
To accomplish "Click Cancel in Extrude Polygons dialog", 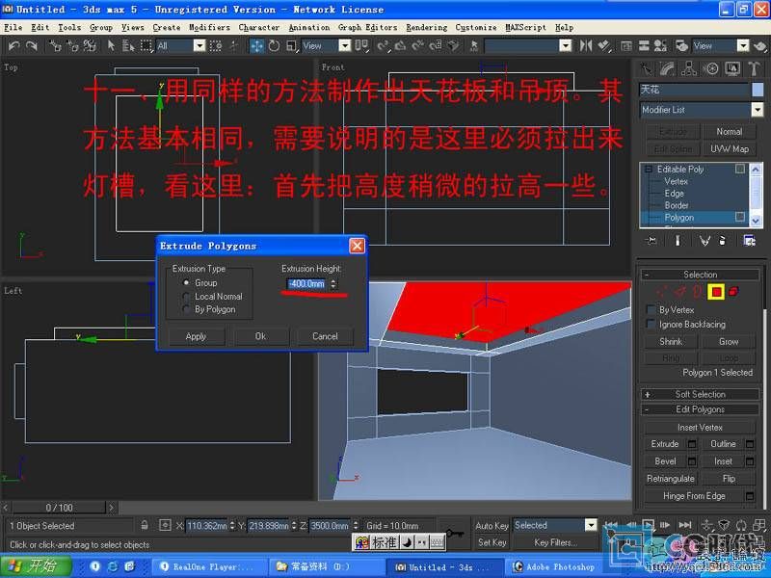I will point(325,336).
